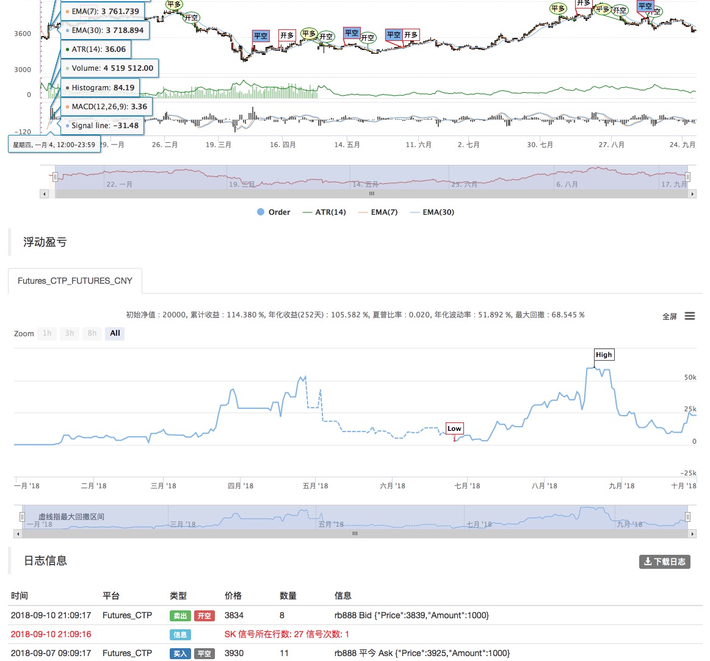
Task: Set zoom range to All
Action: 115,333
